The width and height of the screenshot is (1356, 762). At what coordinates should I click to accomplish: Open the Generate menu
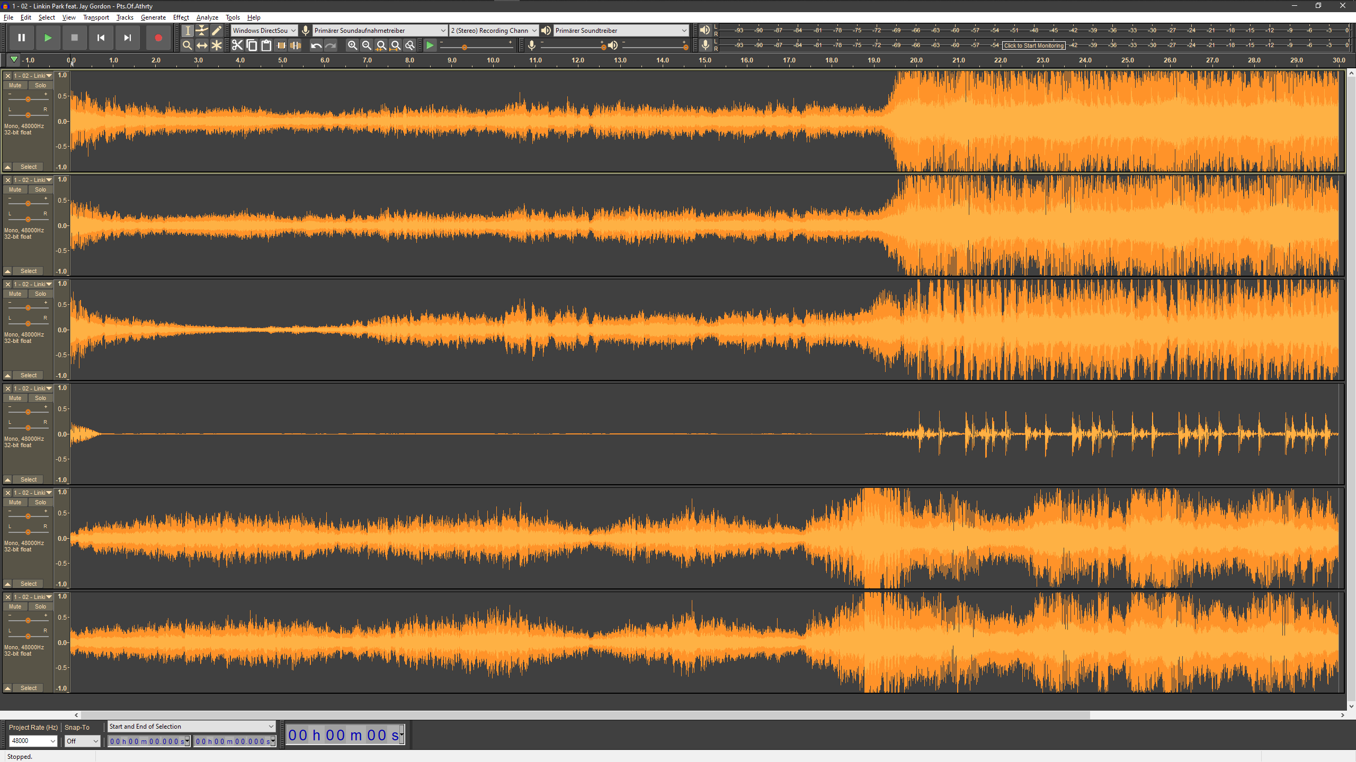(x=153, y=17)
